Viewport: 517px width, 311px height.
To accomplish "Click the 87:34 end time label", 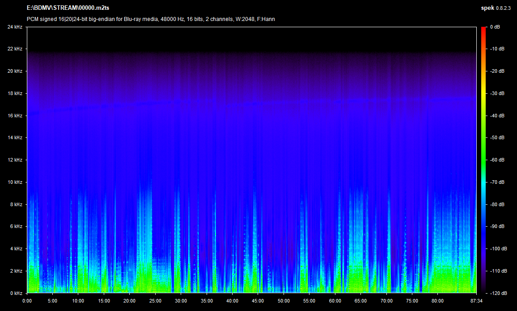I will [x=476, y=300].
